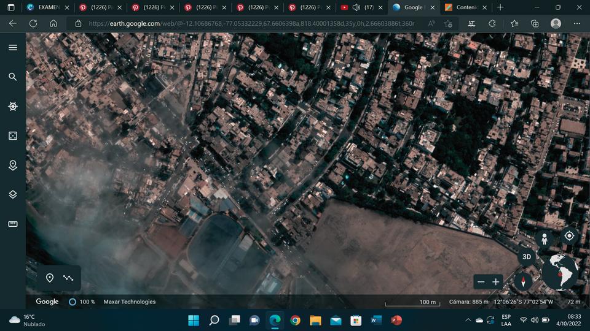Open the Google Earth hamburger menu
Image resolution: width=590 pixels, height=331 pixels.
(x=13, y=48)
